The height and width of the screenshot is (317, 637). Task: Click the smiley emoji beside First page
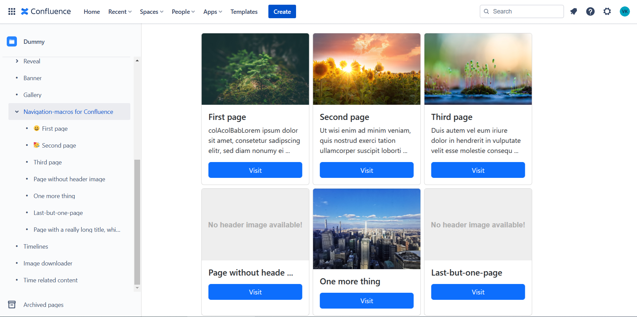click(x=36, y=128)
